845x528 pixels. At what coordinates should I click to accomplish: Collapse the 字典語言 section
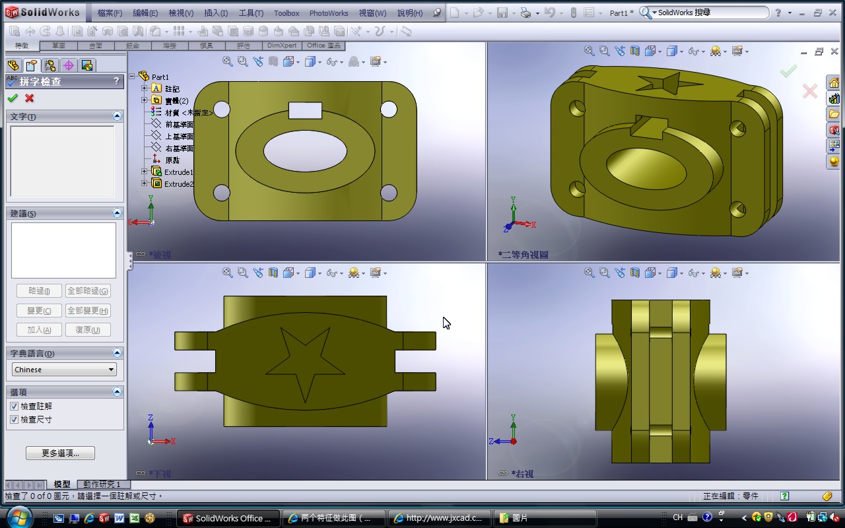click(x=117, y=353)
